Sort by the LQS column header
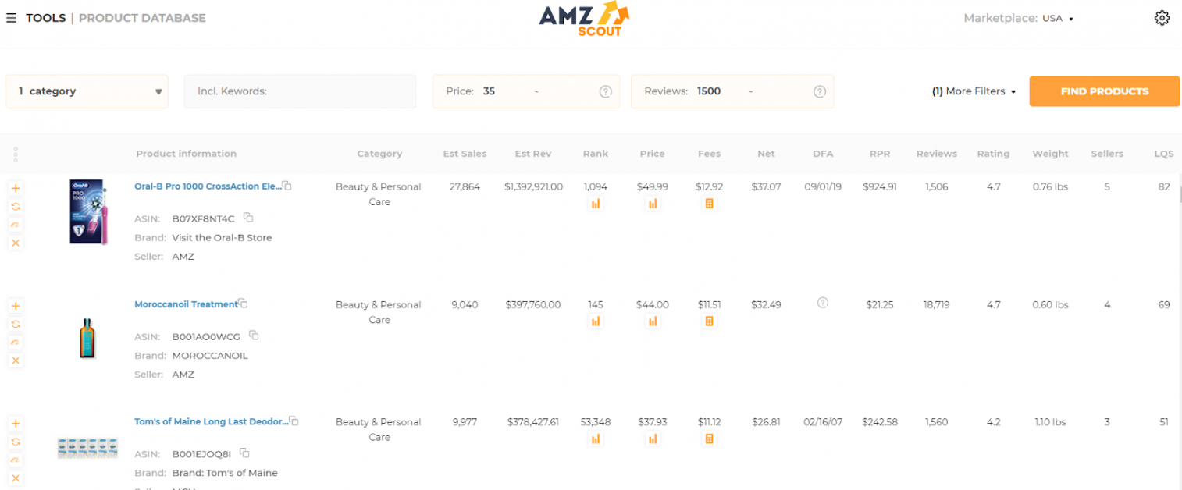Screen dimensions: 1182x490 point(1164,154)
